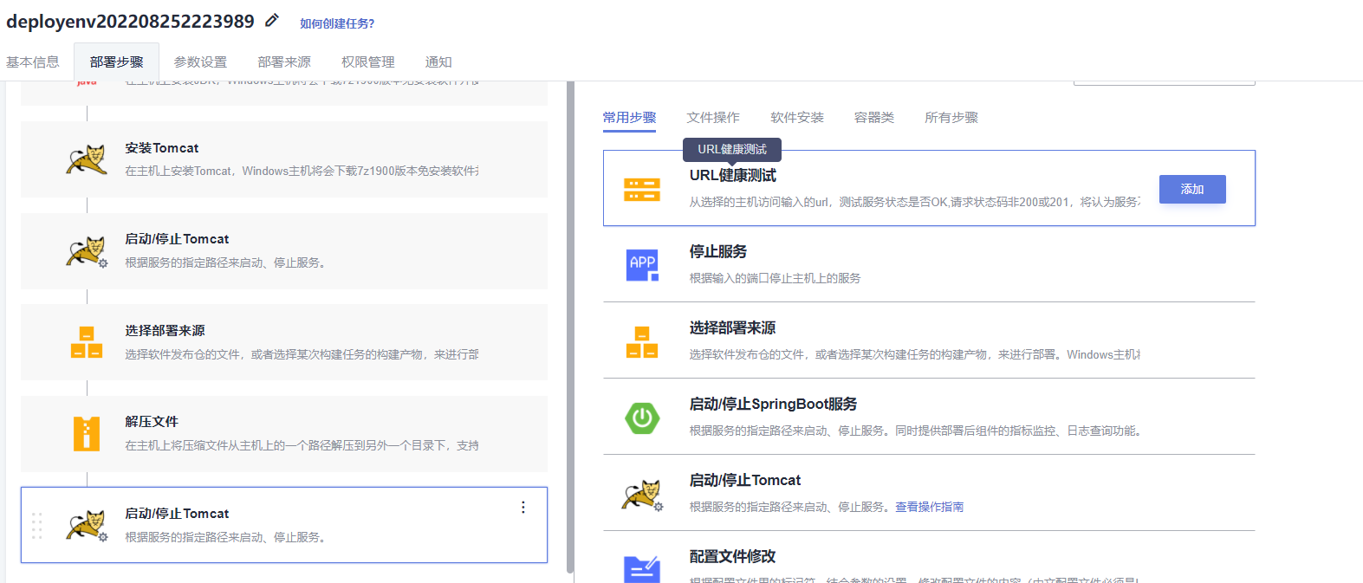This screenshot has width=1363, height=583.
Task: Open the 容器类 category tab
Action: 874,117
